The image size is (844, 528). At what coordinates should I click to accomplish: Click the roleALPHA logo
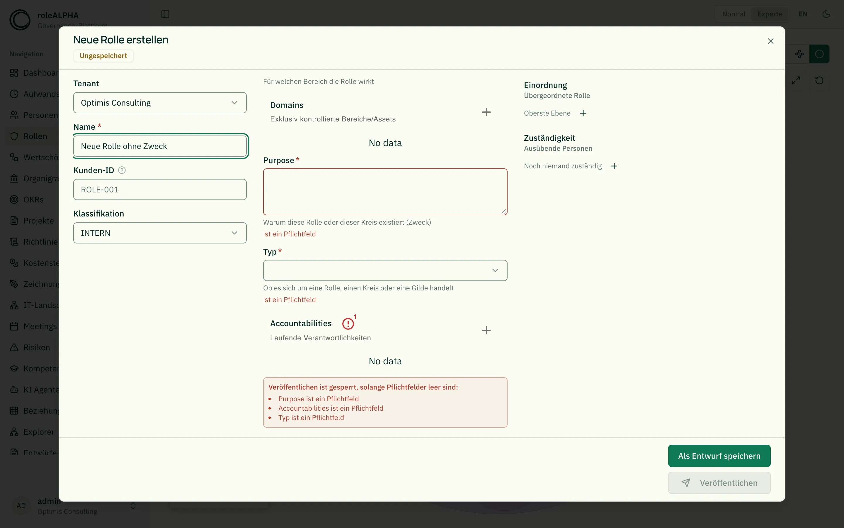coord(20,20)
